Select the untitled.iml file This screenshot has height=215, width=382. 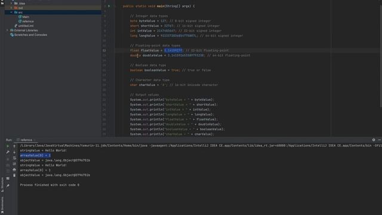(24, 26)
